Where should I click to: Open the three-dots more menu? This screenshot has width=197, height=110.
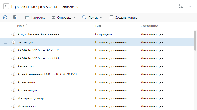pyautogui.click(x=189, y=6)
